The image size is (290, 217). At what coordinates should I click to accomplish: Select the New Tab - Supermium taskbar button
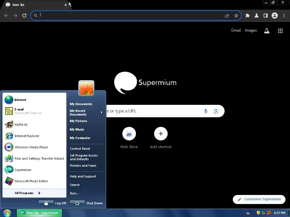click(x=39, y=213)
